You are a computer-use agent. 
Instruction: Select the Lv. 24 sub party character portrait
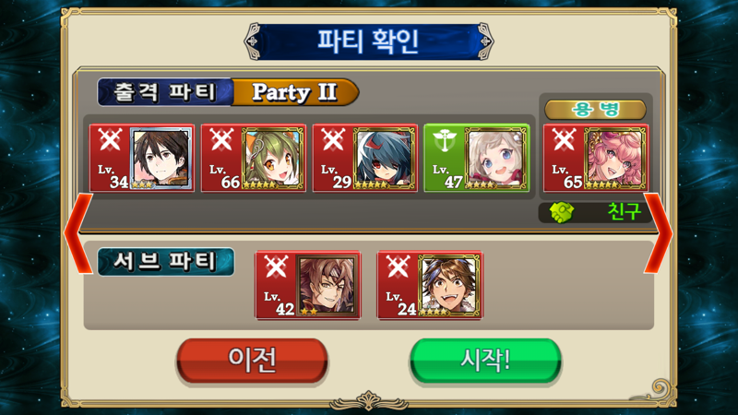click(x=449, y=285)
